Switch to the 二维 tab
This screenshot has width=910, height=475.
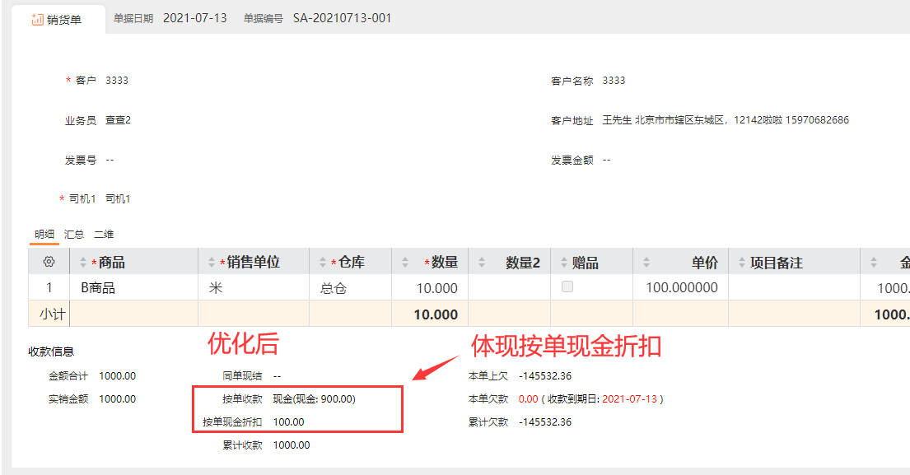click(104, 234)
